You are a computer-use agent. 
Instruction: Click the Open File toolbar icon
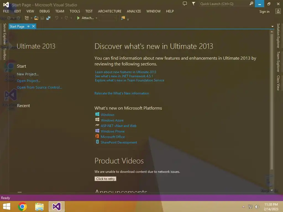coord(36,18)
